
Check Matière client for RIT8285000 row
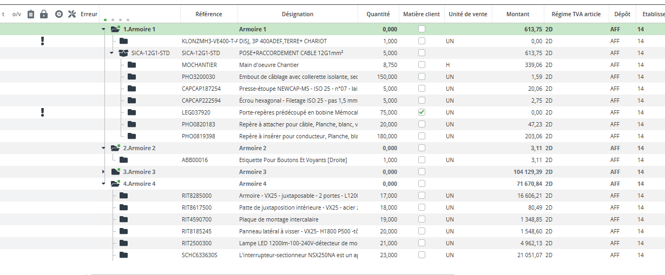point(422,195)
